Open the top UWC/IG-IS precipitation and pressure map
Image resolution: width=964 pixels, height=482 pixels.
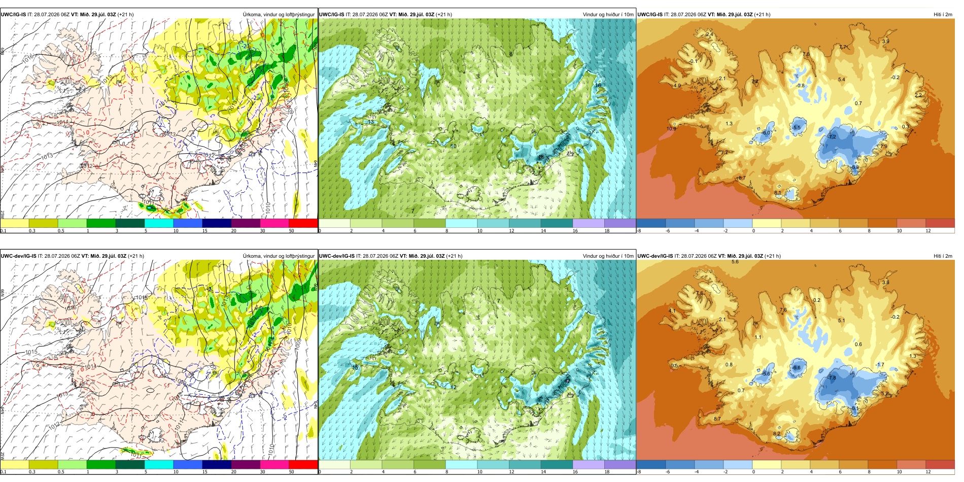click(159, 119)
